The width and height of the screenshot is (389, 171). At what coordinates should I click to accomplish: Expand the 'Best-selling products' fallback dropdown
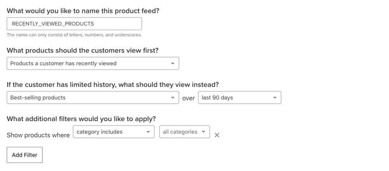click(93, 98)
